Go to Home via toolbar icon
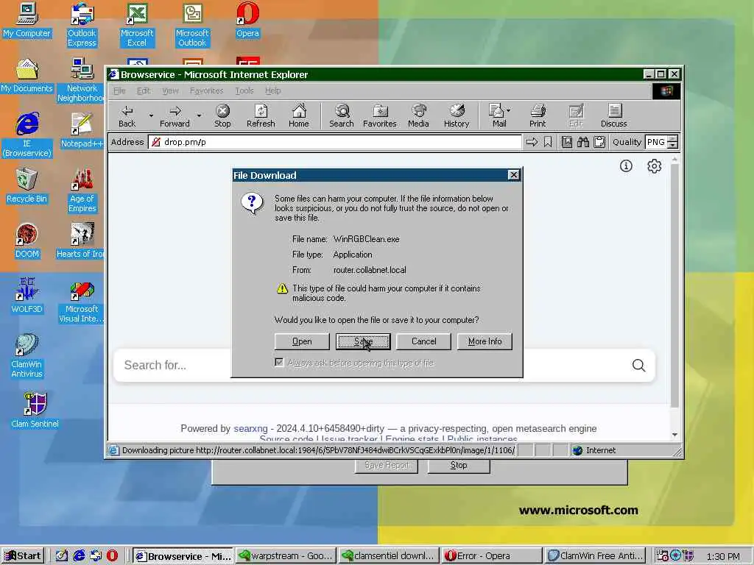754x565 pixels. pos(299,116)
